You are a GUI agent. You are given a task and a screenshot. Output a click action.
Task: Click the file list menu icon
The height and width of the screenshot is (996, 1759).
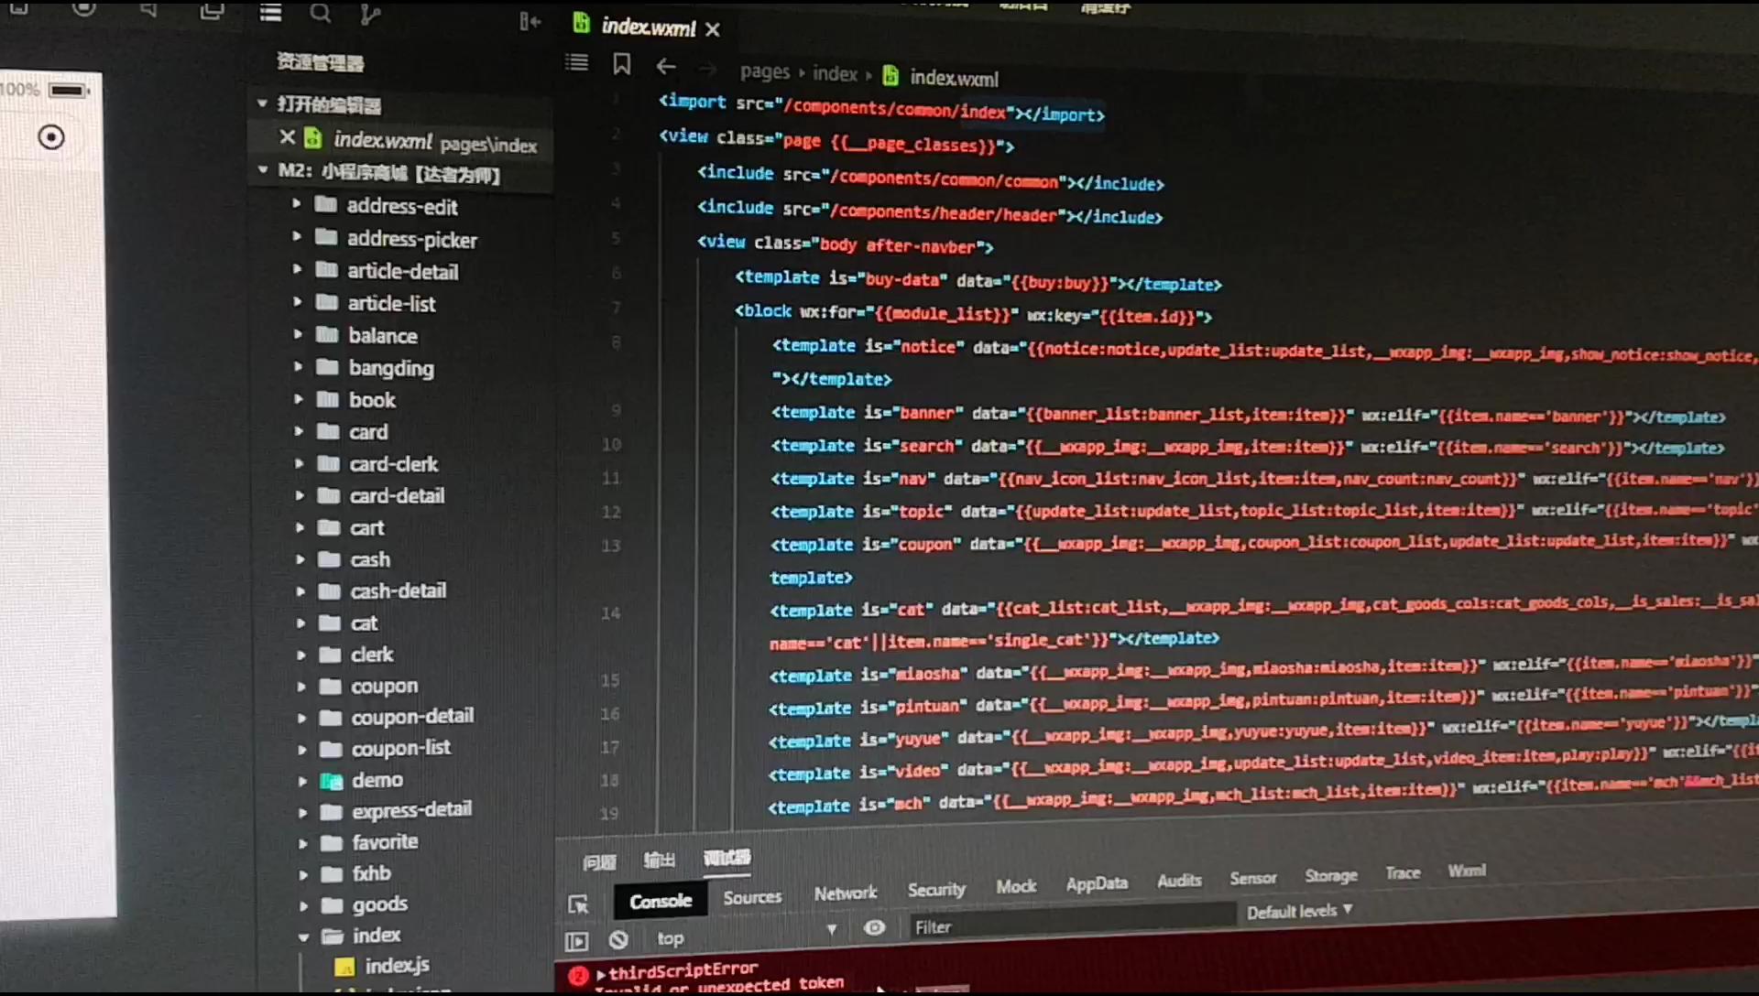tap(270, 13)
